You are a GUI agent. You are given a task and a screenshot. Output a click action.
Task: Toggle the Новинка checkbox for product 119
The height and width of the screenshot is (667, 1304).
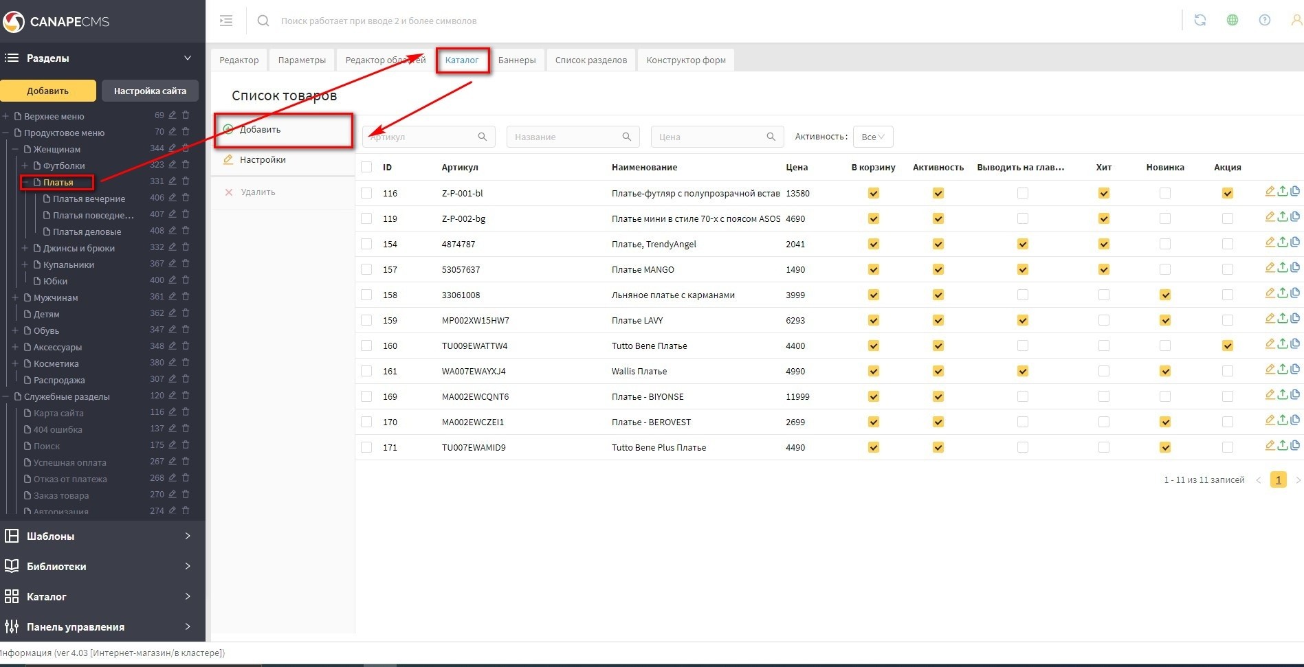(x=1165, y=218)
